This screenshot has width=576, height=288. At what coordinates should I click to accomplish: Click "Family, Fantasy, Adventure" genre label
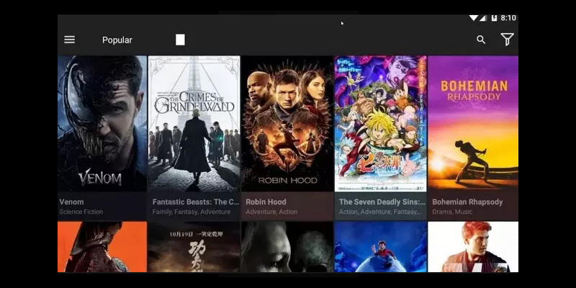pos(192,212)
